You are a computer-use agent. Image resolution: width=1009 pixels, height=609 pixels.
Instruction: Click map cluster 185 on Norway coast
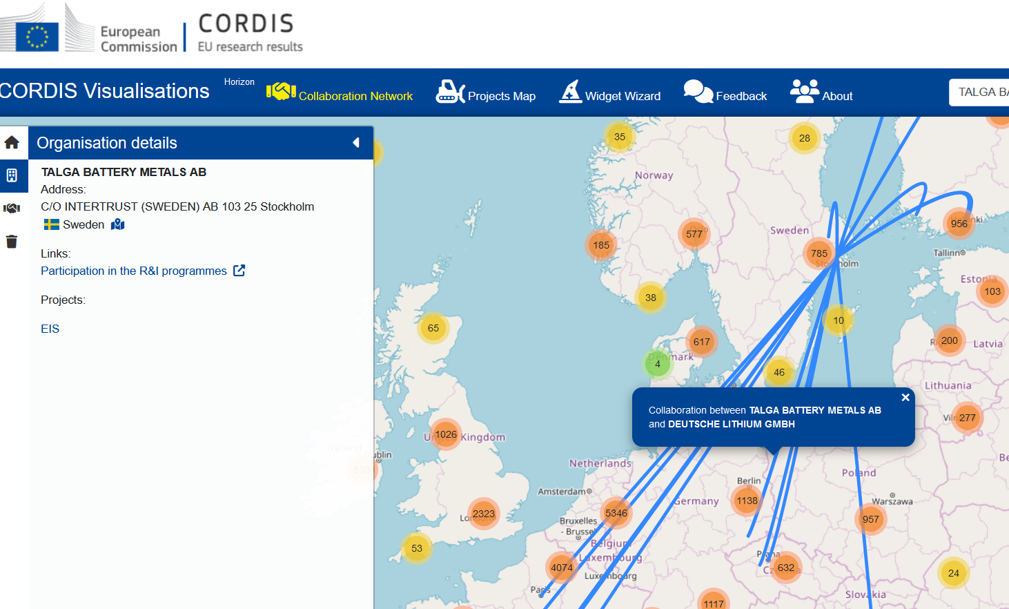pyautogui.click(x=601, y=245)
